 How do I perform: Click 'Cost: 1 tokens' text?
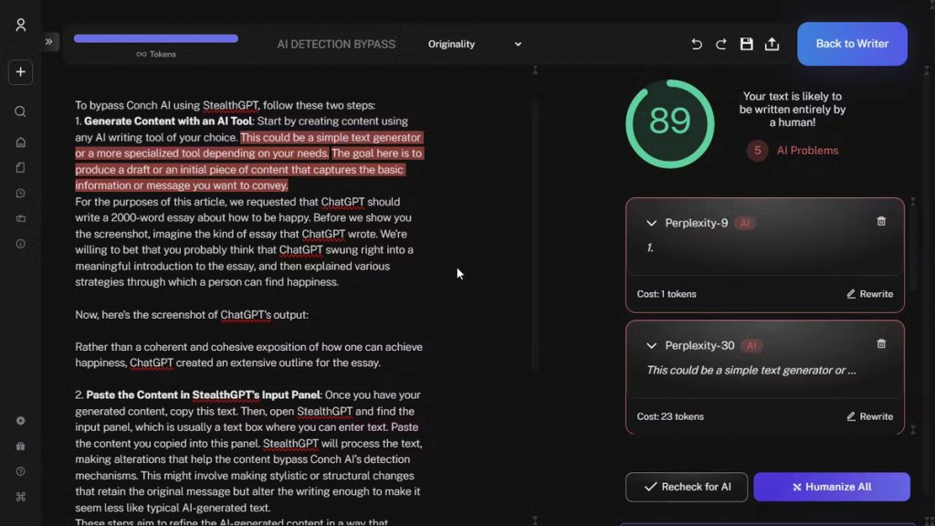[666, 294]
